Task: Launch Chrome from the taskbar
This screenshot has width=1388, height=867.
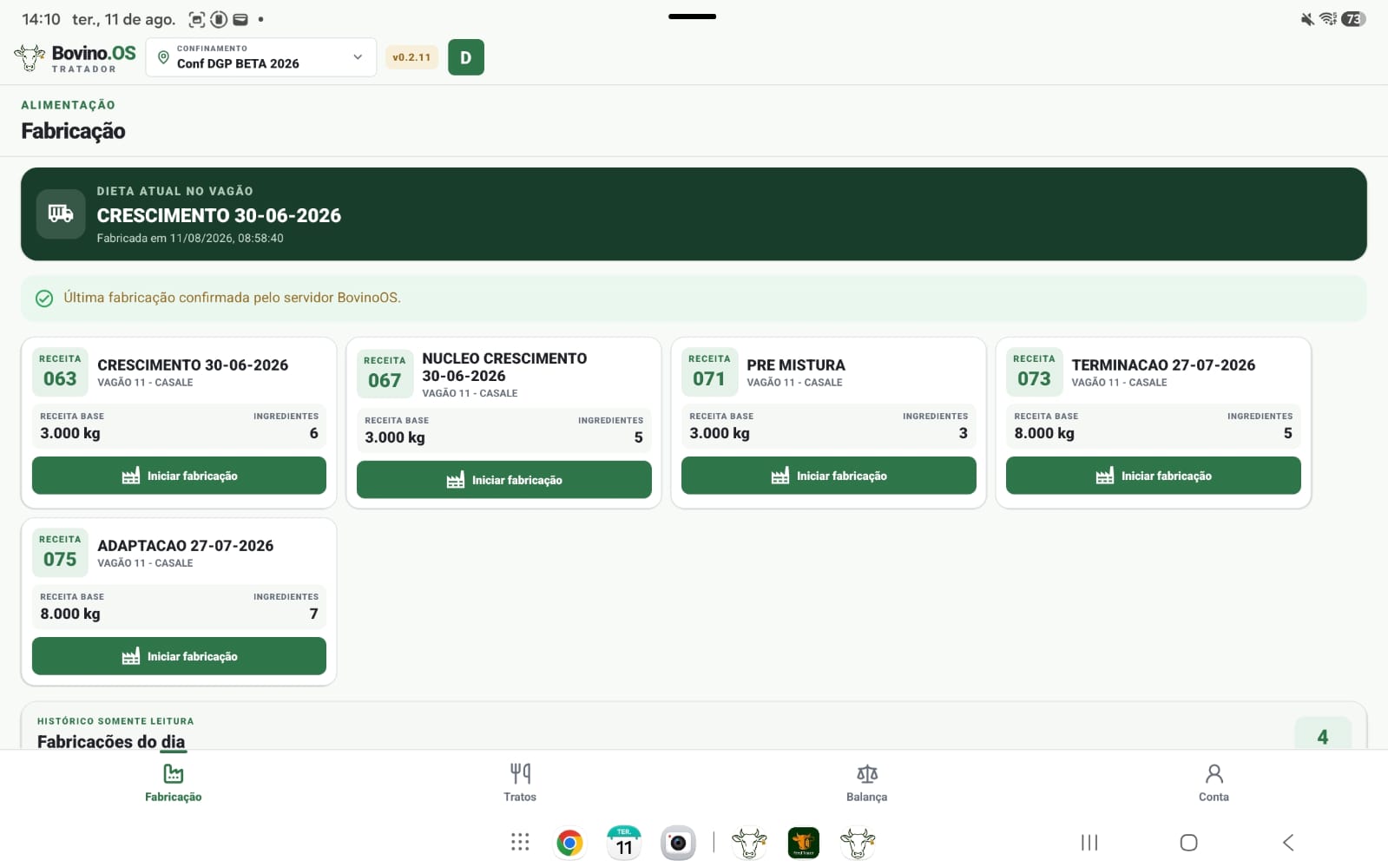Action: 570,843
